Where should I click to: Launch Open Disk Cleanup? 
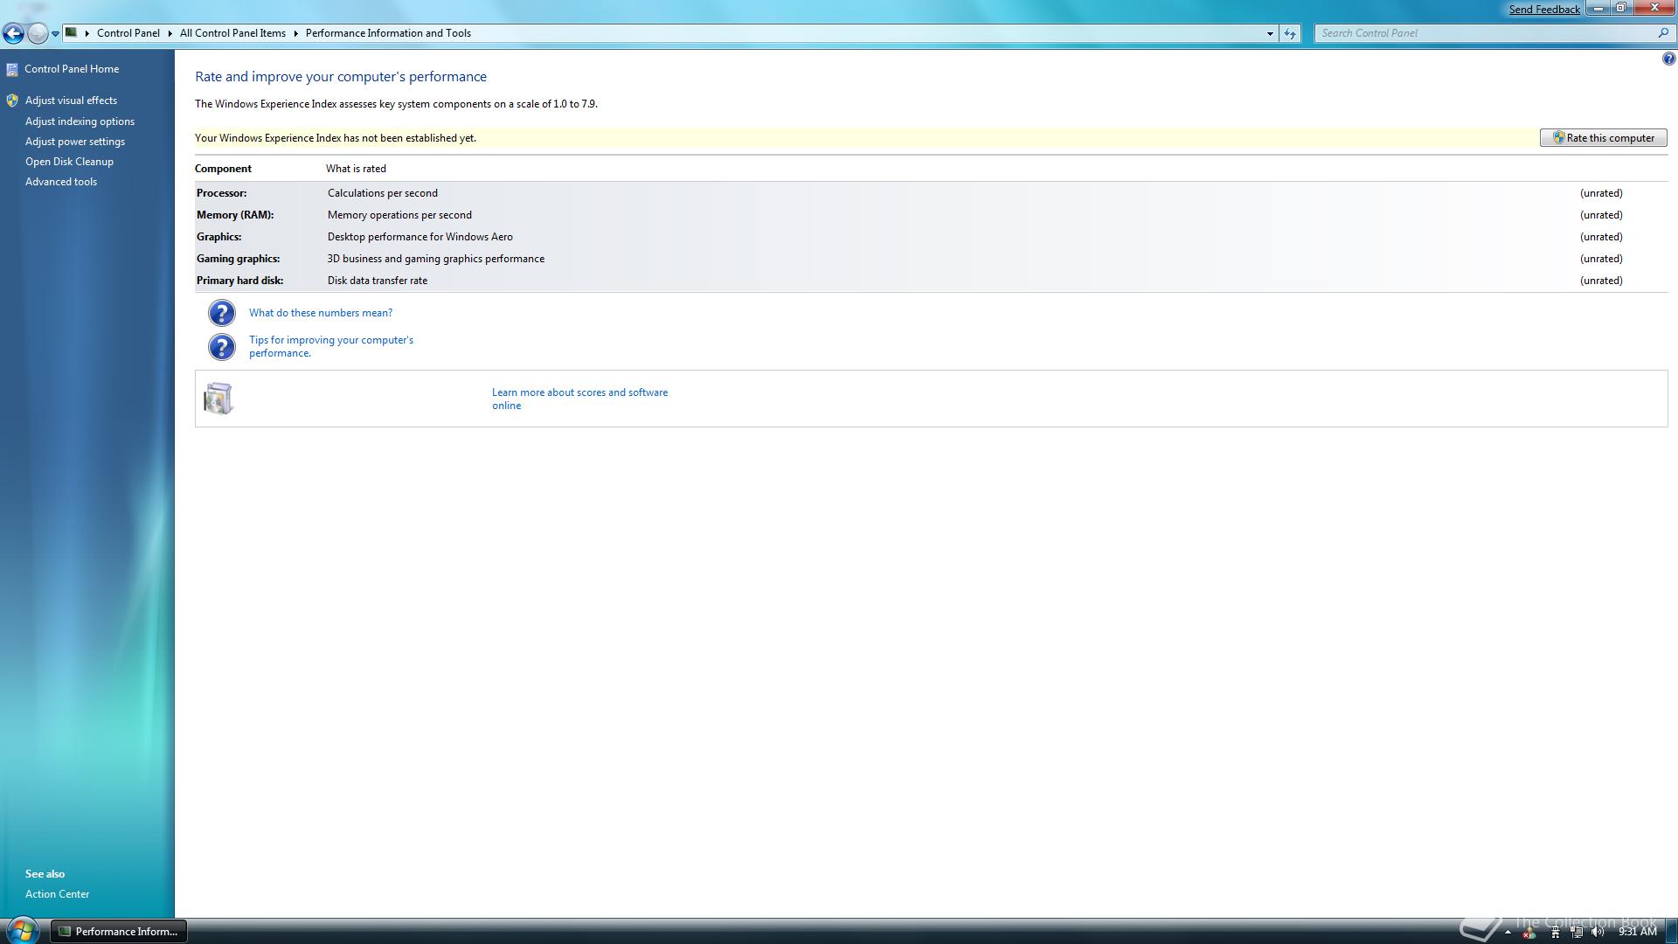tap(69, 162)
